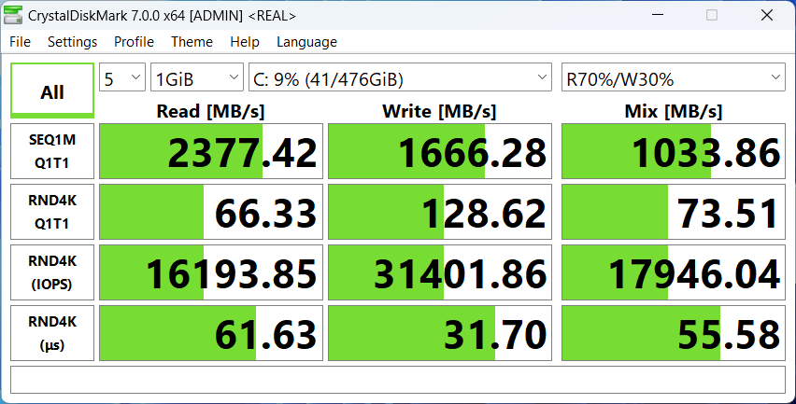Click the SEQ1M mix result 1033.86
The image size is (796, 404).
(x=674, y=151)
